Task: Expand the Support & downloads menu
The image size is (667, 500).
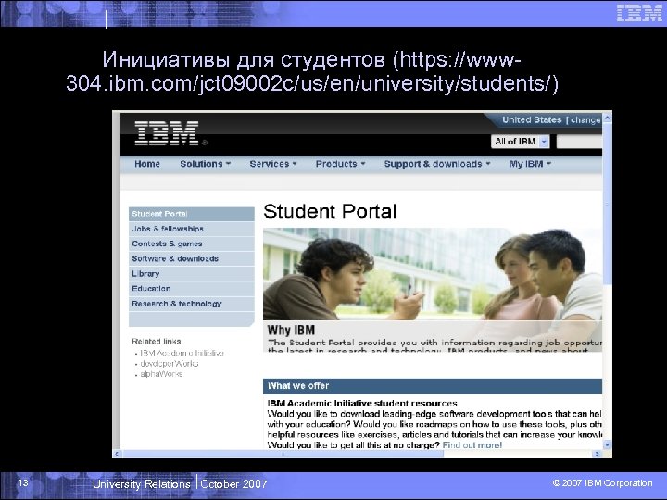Action: 437,164
